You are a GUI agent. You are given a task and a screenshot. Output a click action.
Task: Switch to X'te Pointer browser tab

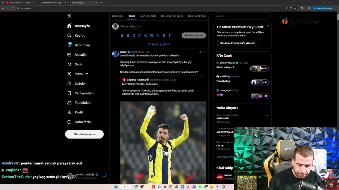pyautogui.click(x=52, y=3)
